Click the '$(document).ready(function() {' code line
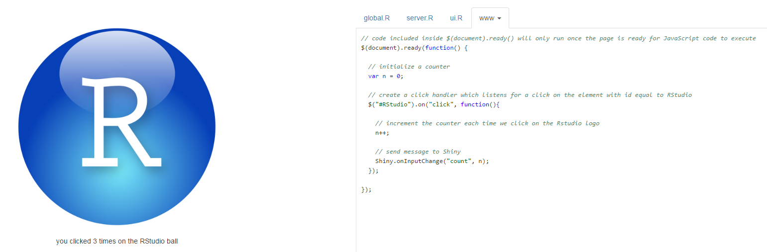Viewport: 767px width, 252px height. pyautogui.click(x=415, y=48)
